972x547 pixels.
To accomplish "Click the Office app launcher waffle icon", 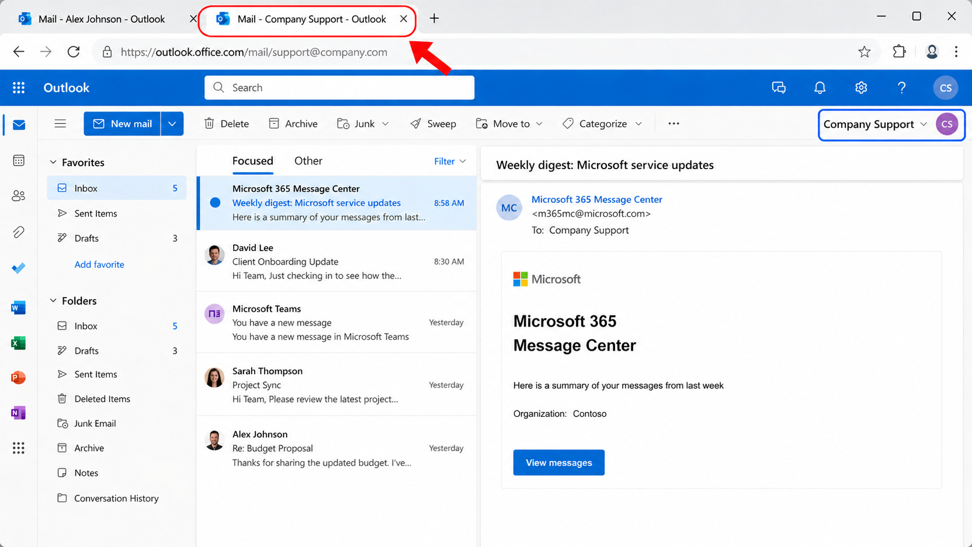I will [19, 88].
